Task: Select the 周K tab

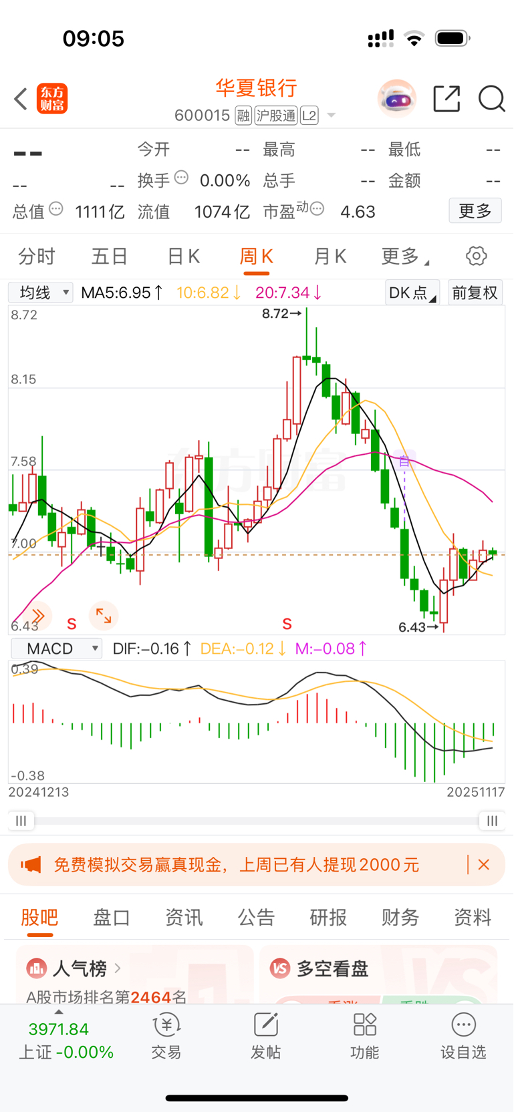Action: tap(257, 256)
